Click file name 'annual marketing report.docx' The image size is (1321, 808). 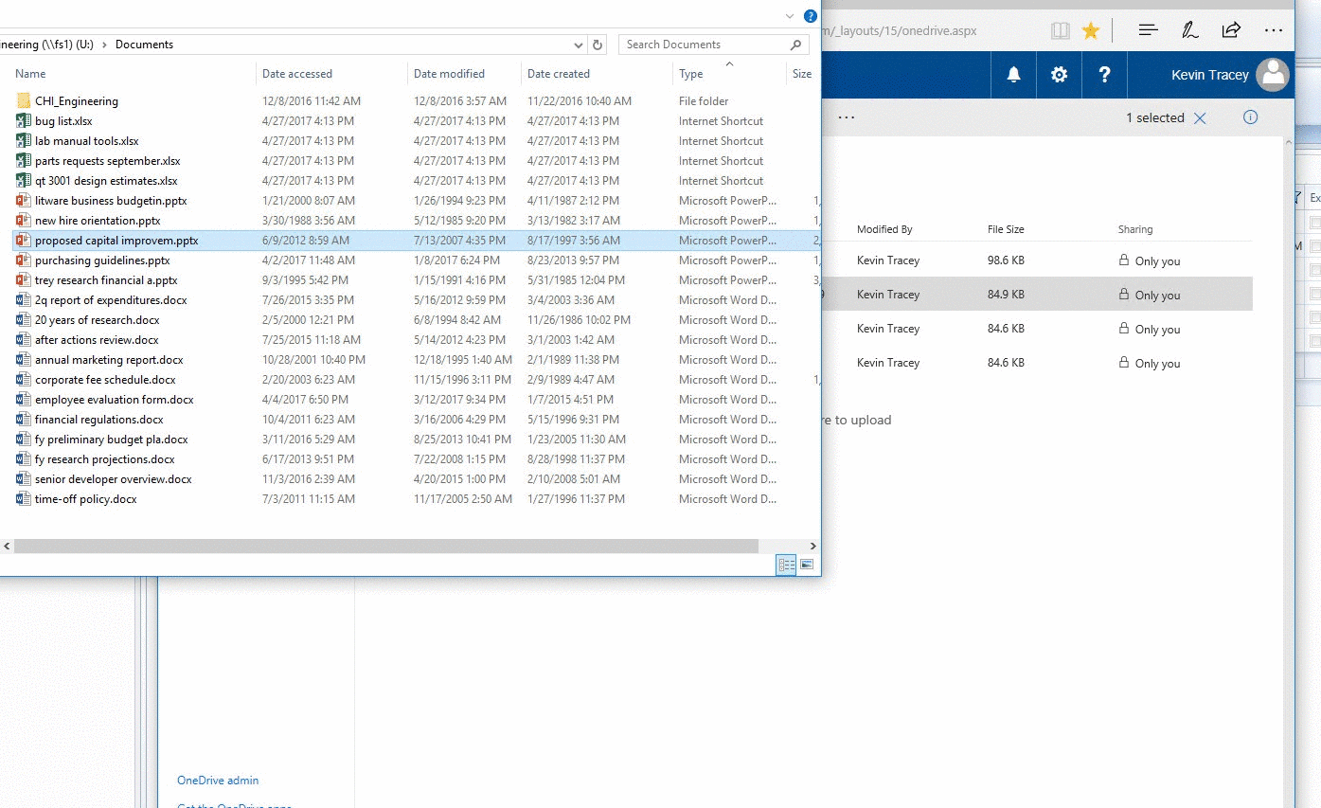pyautogui.click(x=109, y=360)
